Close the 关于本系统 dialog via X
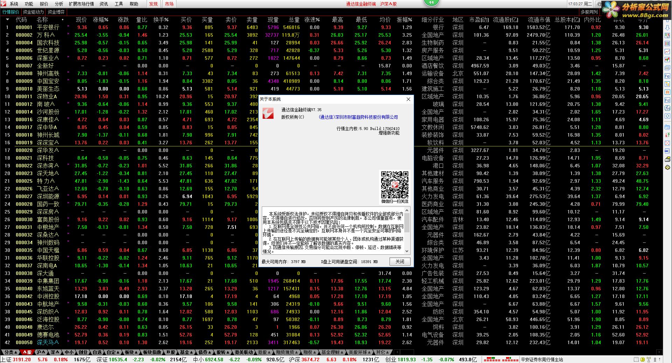The width and height of the screenshot is (672, 363). pyautogui.click(x=408, y=99)
